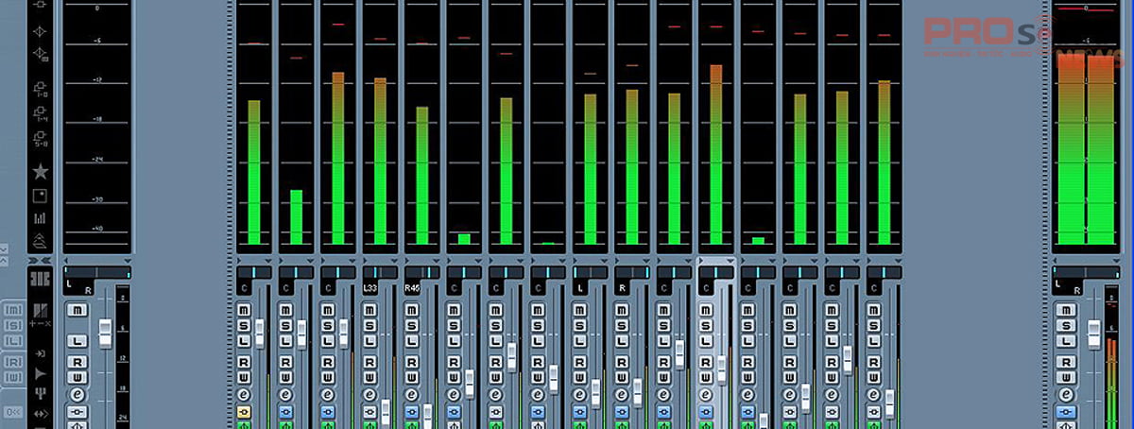Click the square-with-dot icon below the star

point(41,196)
